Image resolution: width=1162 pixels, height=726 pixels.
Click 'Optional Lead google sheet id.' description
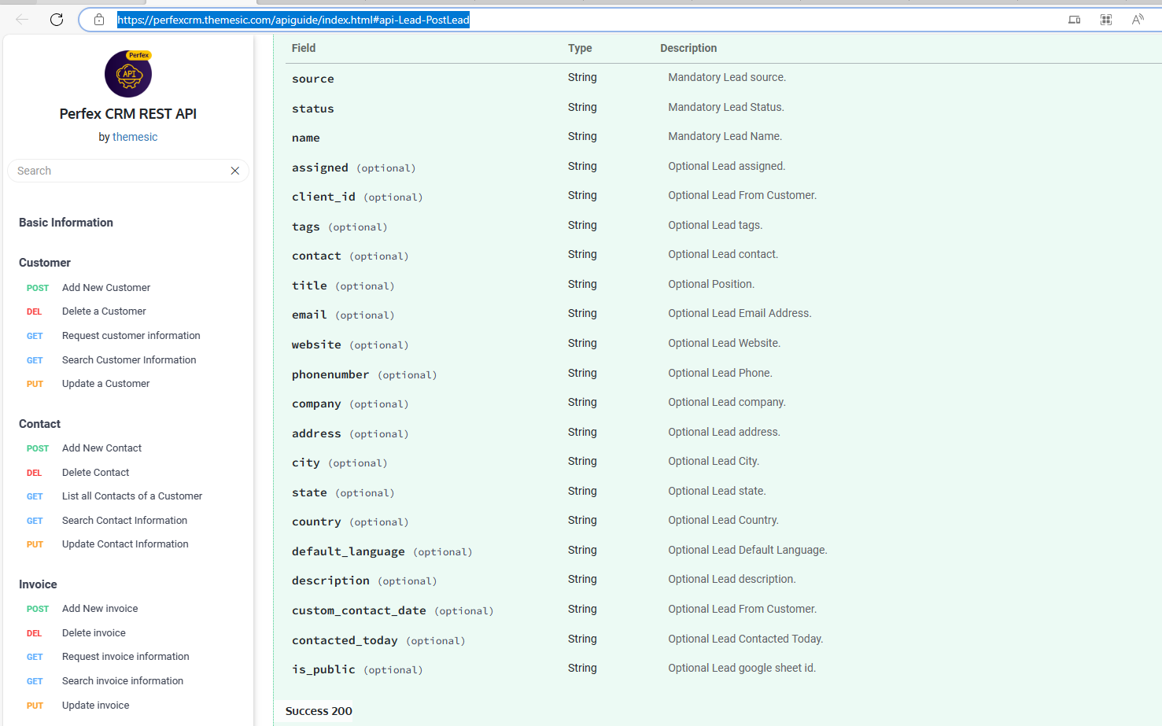point(742,668)
